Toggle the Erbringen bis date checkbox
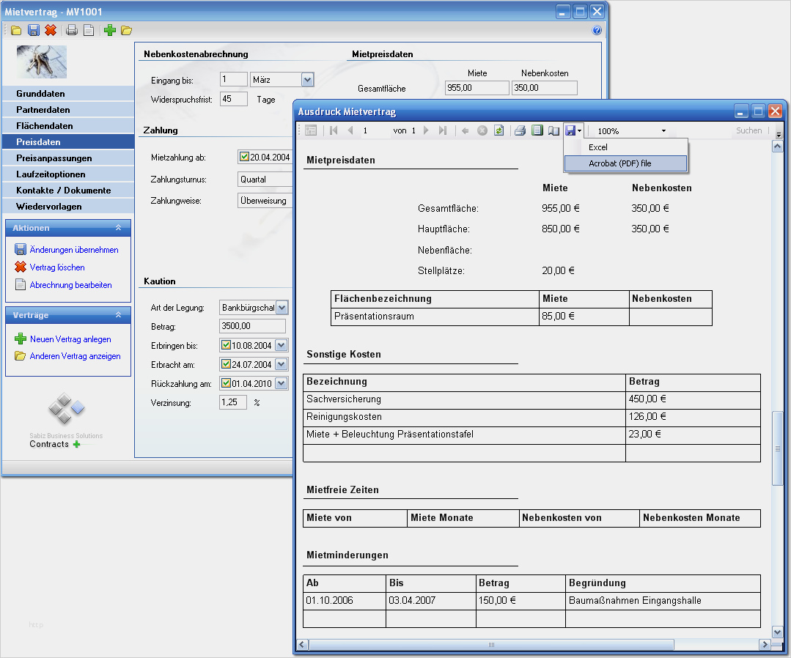 pos(226,345)
